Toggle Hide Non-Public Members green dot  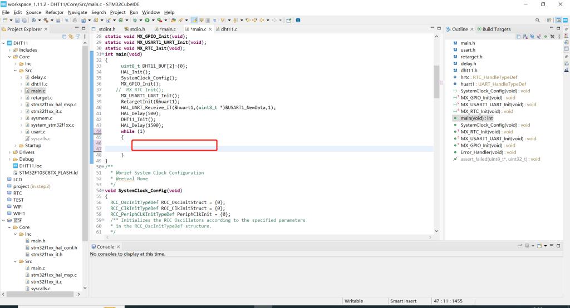[x=546, y=36]
